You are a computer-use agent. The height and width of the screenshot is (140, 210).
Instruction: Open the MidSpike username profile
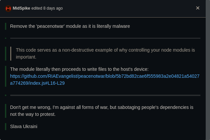click(21, 8)
